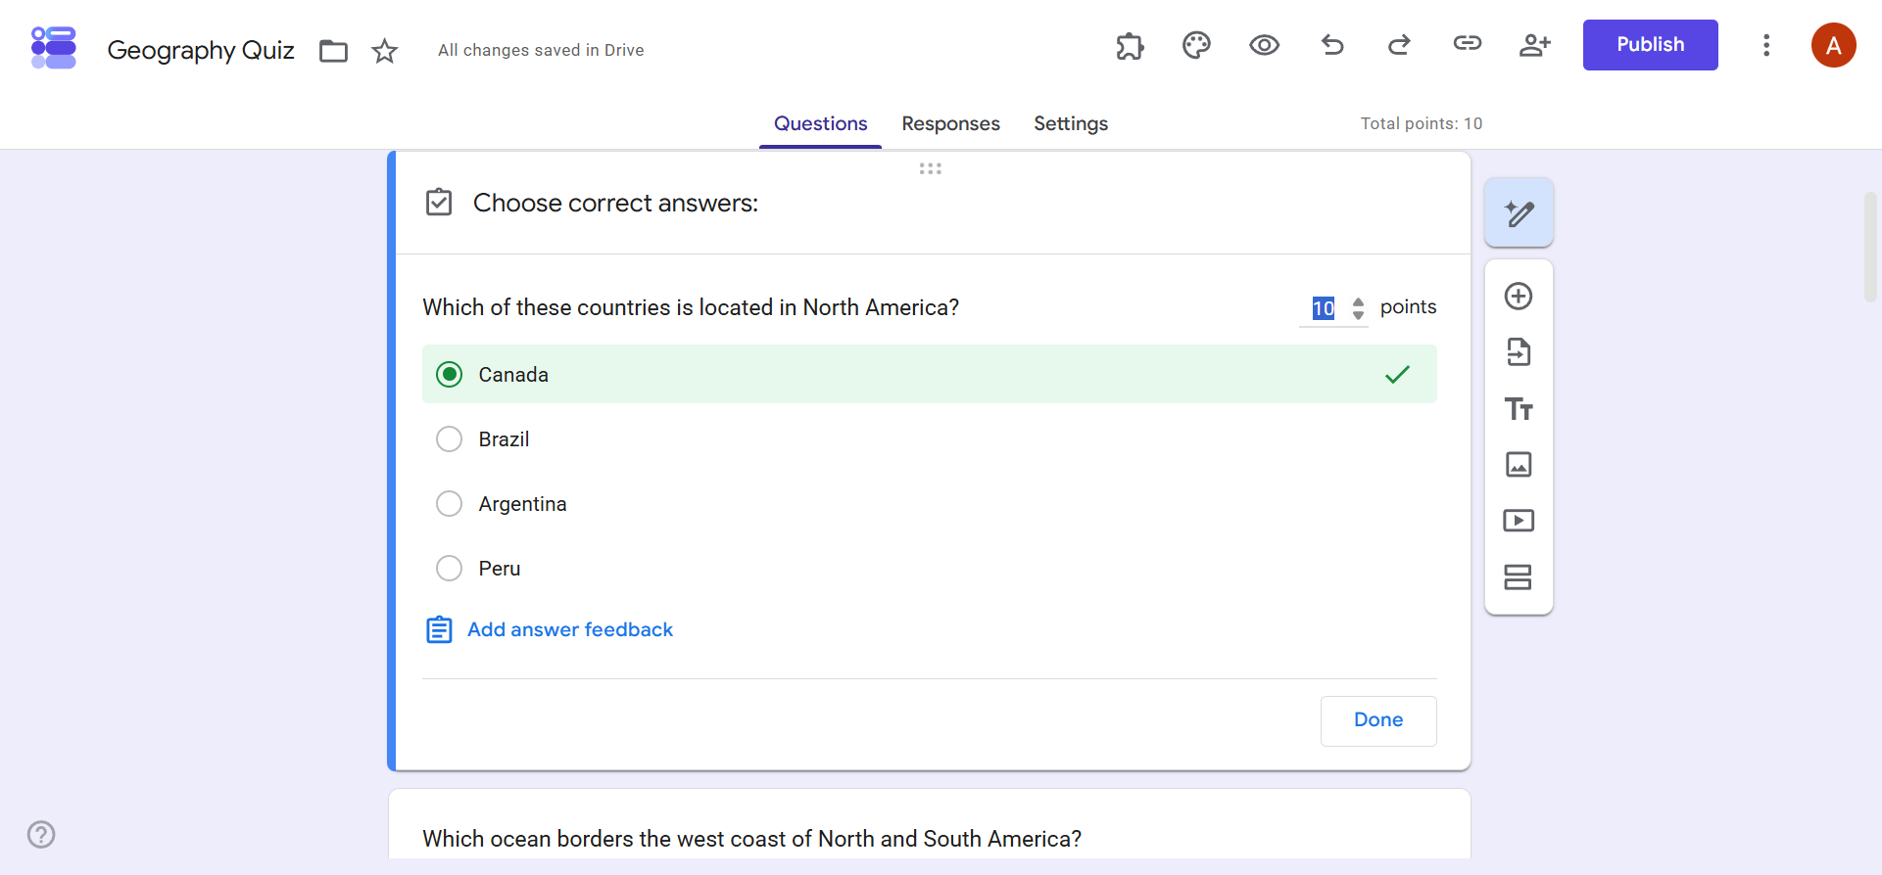Open more options menu
The width and height of the screenshot is (1882, 875).
pos(1766,45)
